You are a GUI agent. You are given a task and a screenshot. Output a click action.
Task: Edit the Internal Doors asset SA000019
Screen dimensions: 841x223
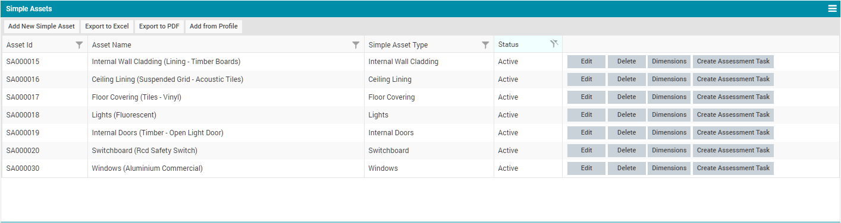point(586,133)
